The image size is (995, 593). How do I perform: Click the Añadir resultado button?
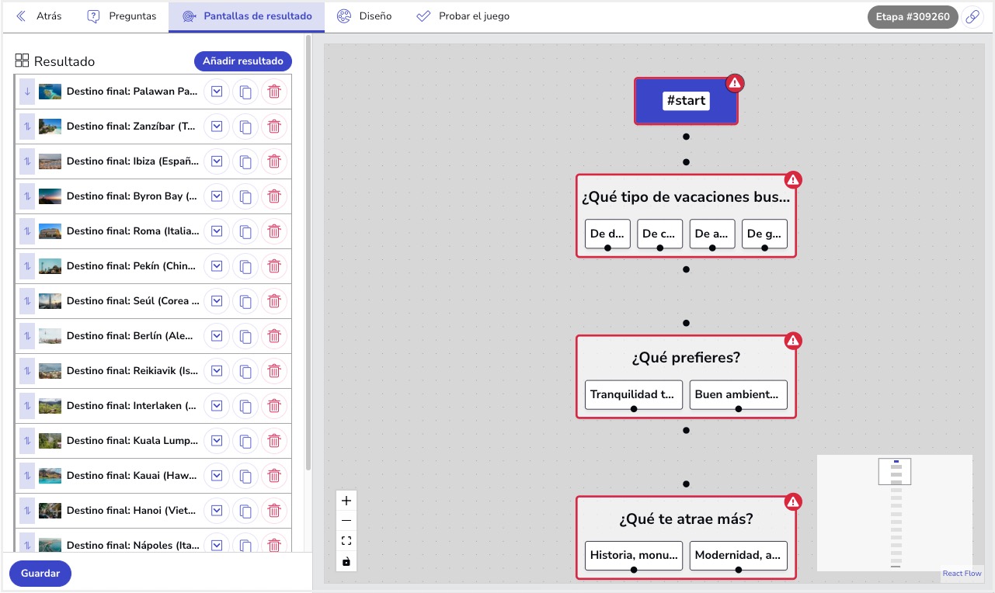click(243, 61)
